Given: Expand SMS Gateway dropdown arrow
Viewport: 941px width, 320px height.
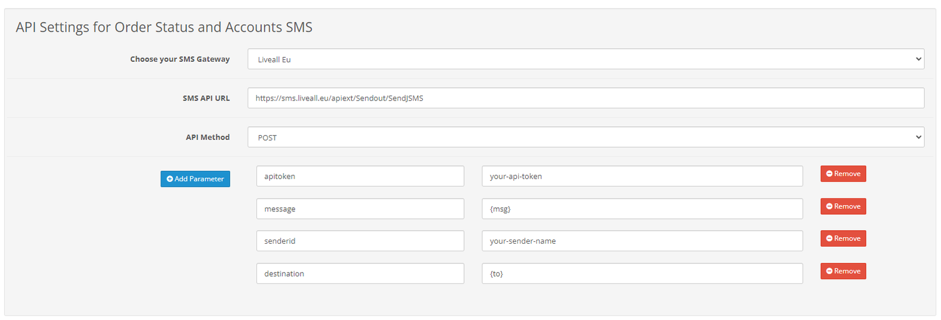Looking at the screenshot, I should [x=918, y=59].
